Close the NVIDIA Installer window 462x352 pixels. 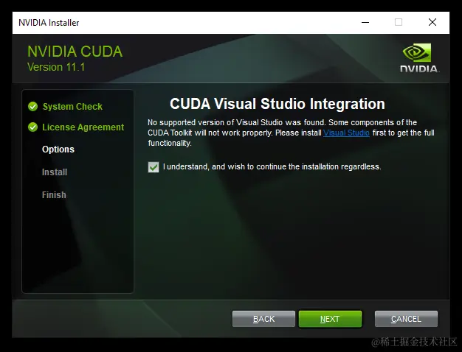pyautogui.click(x=432, y=22)
